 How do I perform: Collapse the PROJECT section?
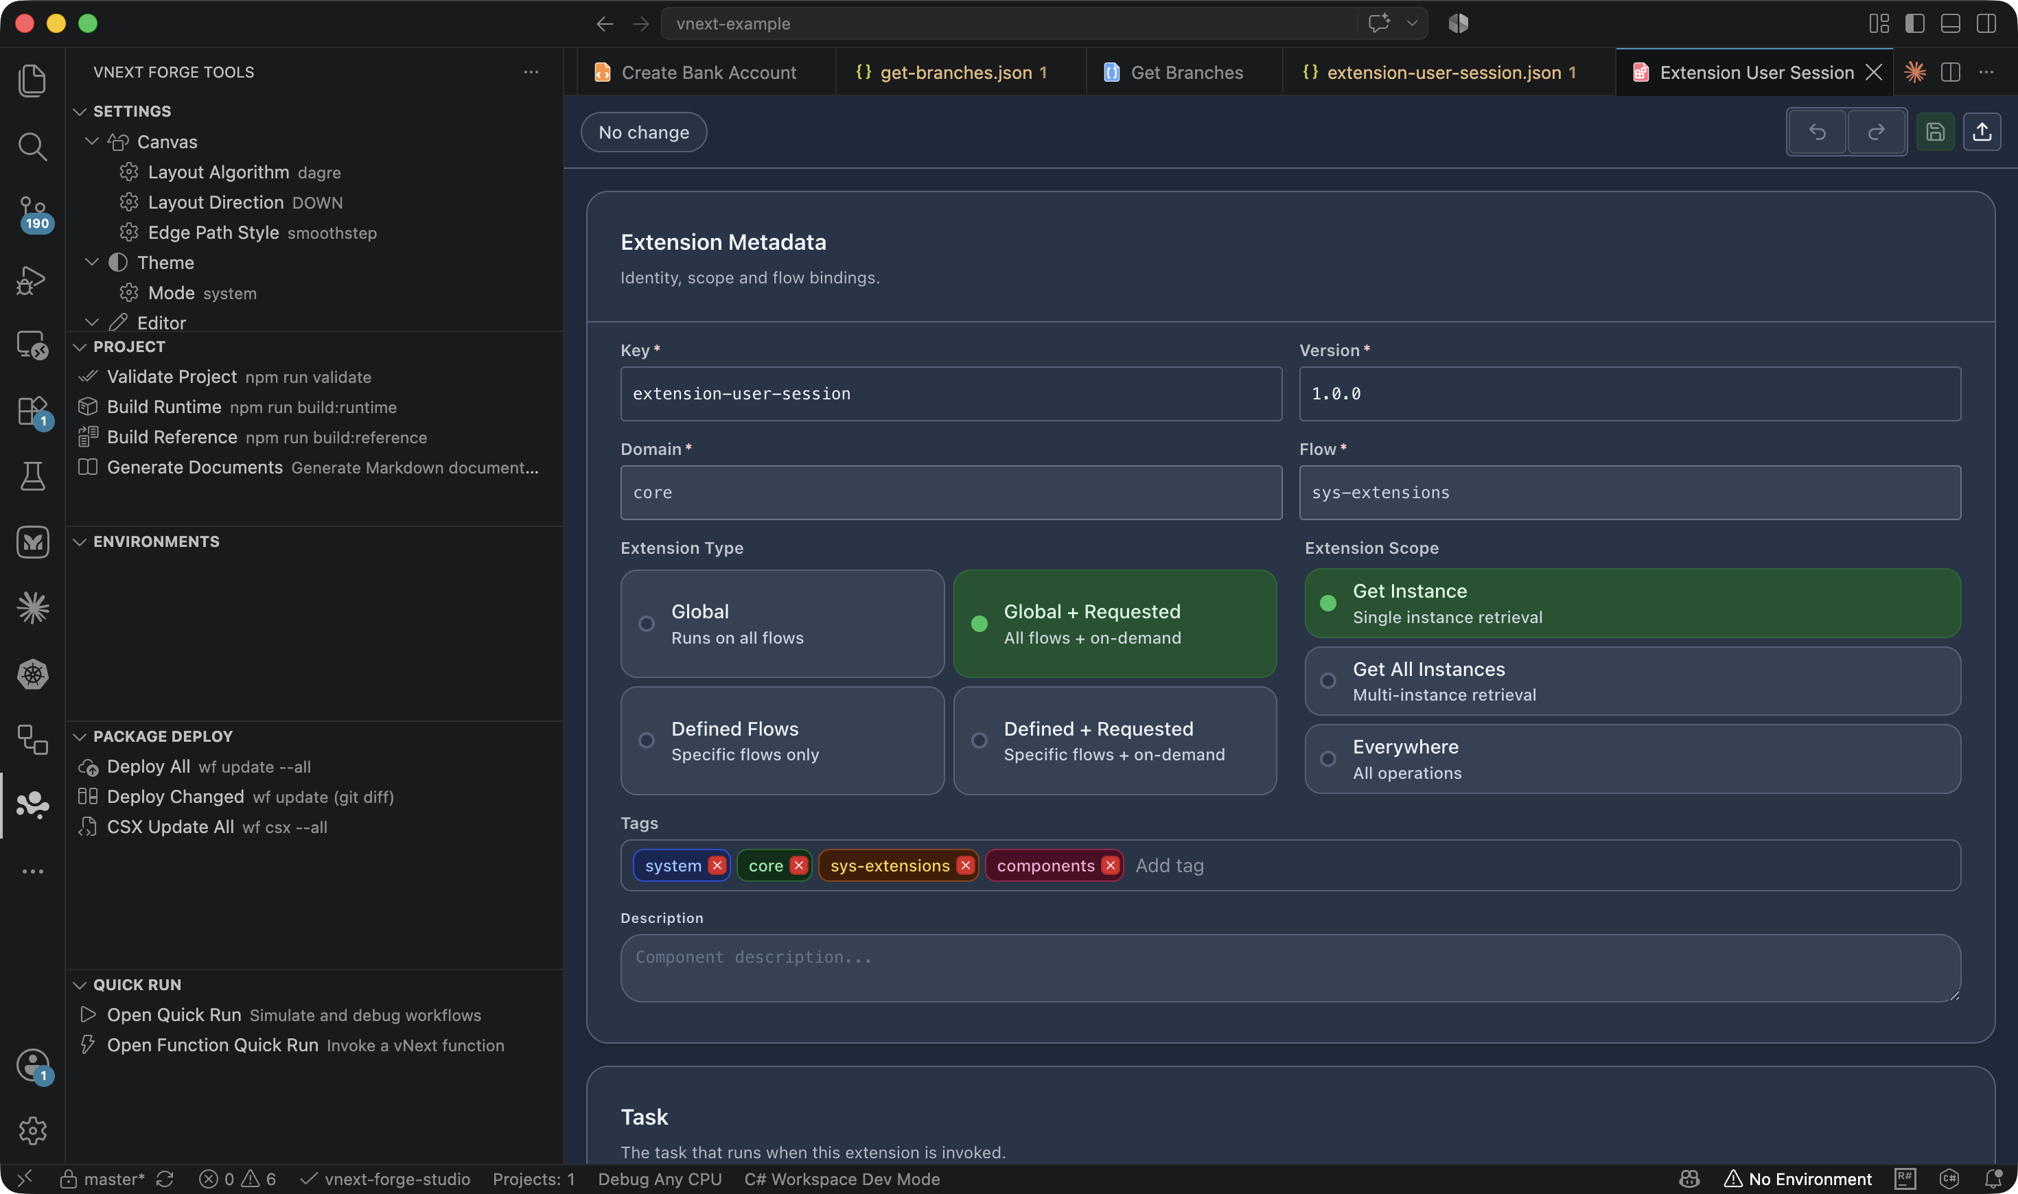(x=80, y=347)
